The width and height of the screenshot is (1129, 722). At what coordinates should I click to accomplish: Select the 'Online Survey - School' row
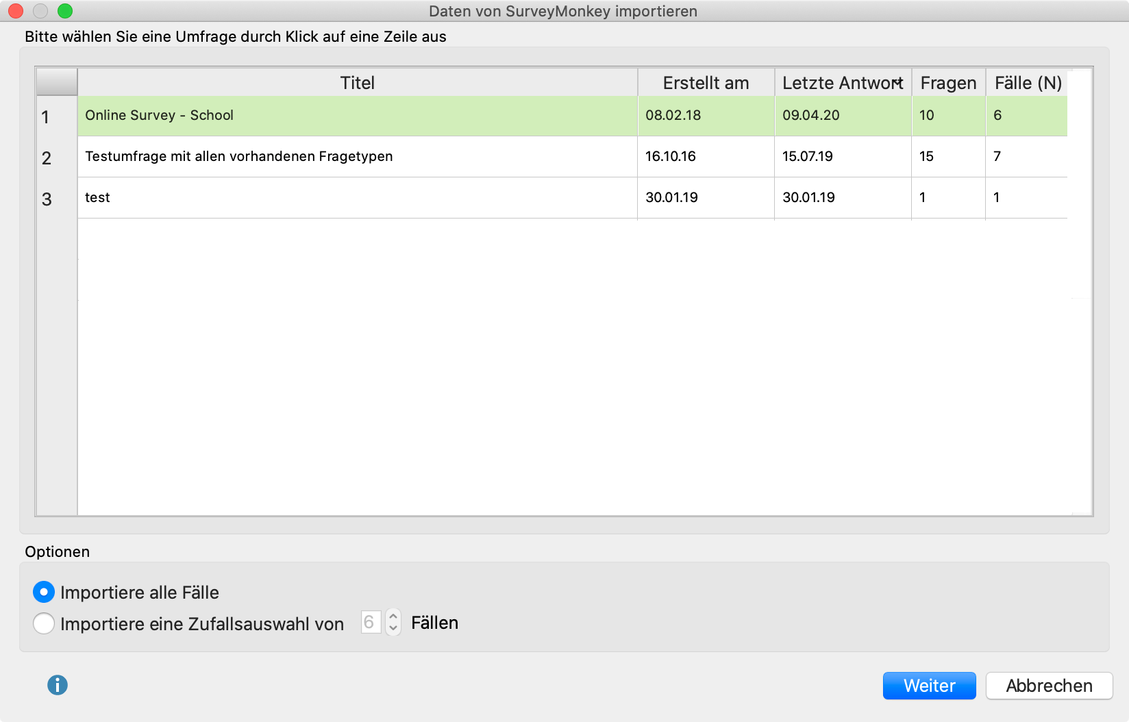tap(572, 116)
